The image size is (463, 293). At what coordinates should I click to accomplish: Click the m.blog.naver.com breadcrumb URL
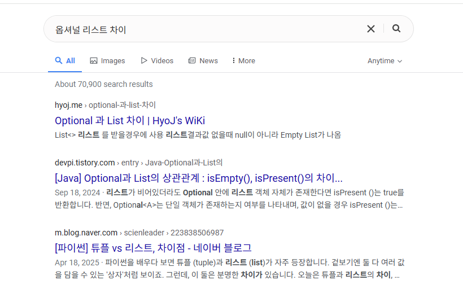(139, 233)
